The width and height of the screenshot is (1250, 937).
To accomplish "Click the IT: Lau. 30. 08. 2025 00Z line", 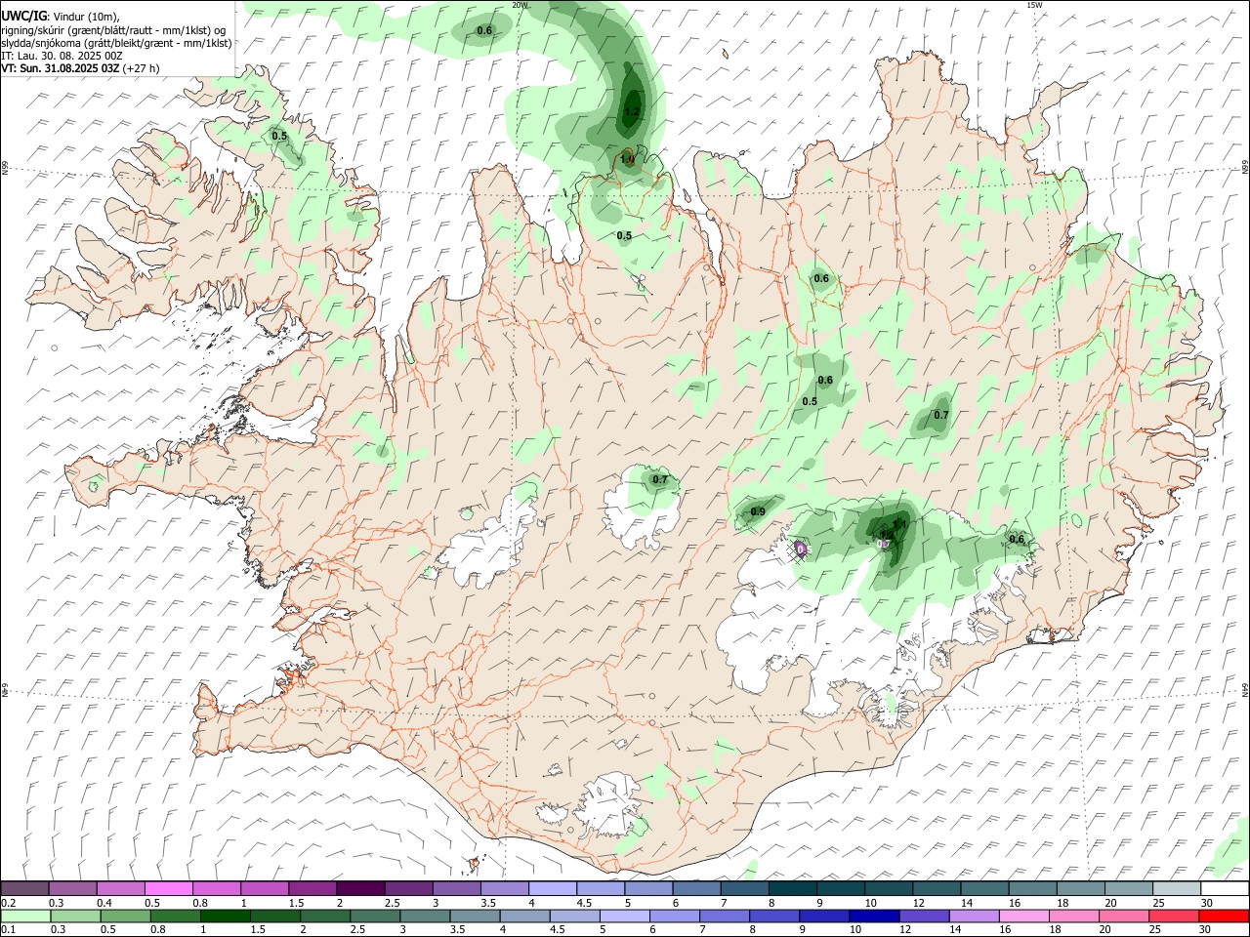I will (62, 56).
